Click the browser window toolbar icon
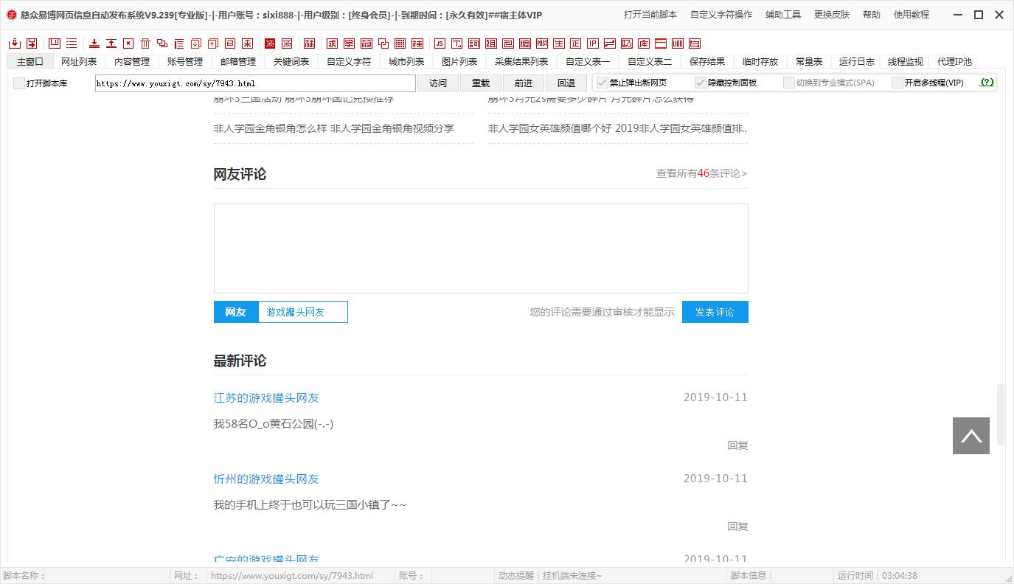The image size is (1014, 584). pyautogui.click(x=660, y=44)
